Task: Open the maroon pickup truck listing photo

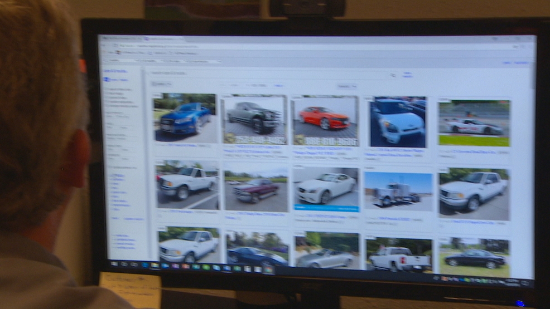Action: 256,189
